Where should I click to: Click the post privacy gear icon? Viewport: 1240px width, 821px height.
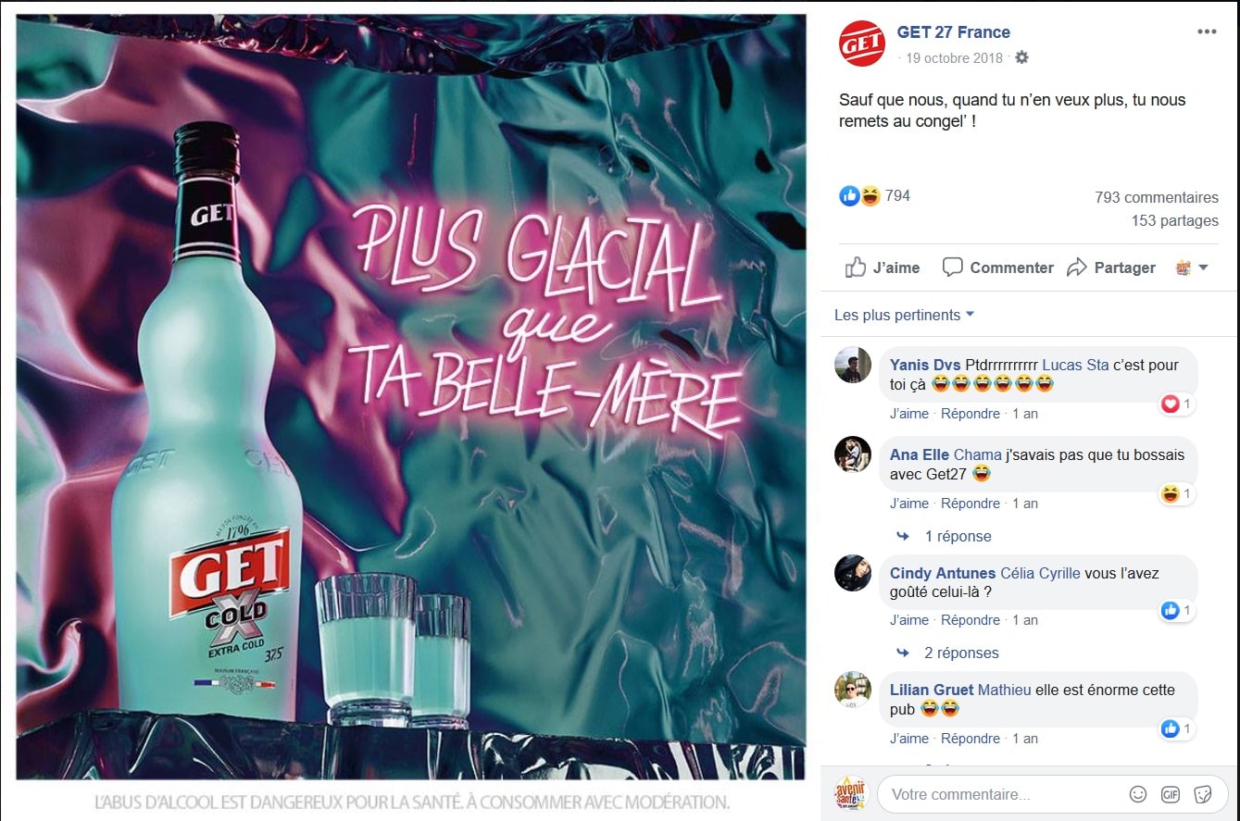pos(1021,57)
